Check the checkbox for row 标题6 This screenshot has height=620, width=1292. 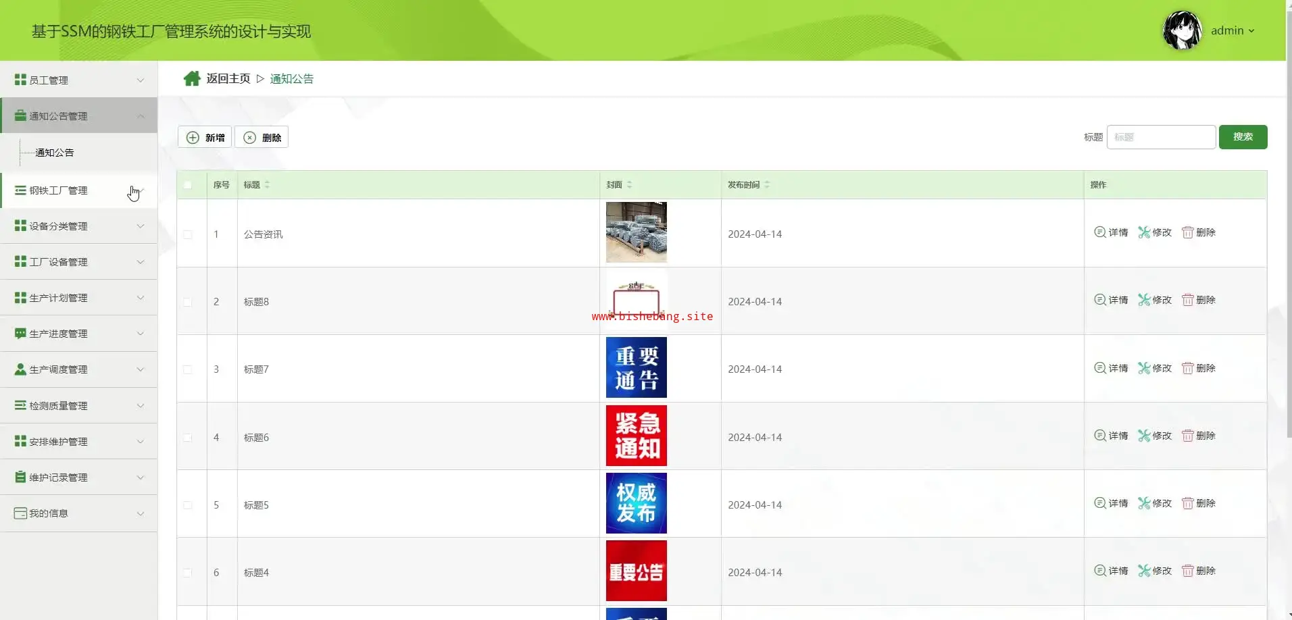click(188, 438)
